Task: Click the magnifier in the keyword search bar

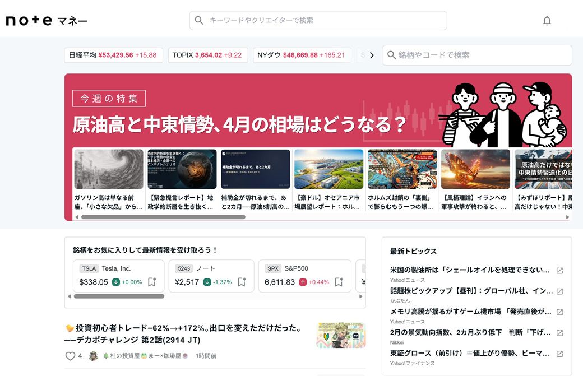Action: (199, 20)
